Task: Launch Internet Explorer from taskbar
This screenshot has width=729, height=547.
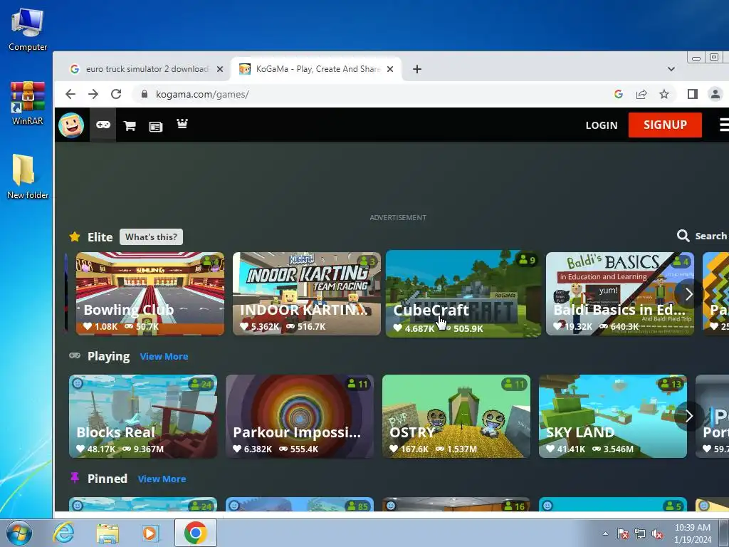Action: 63,533
